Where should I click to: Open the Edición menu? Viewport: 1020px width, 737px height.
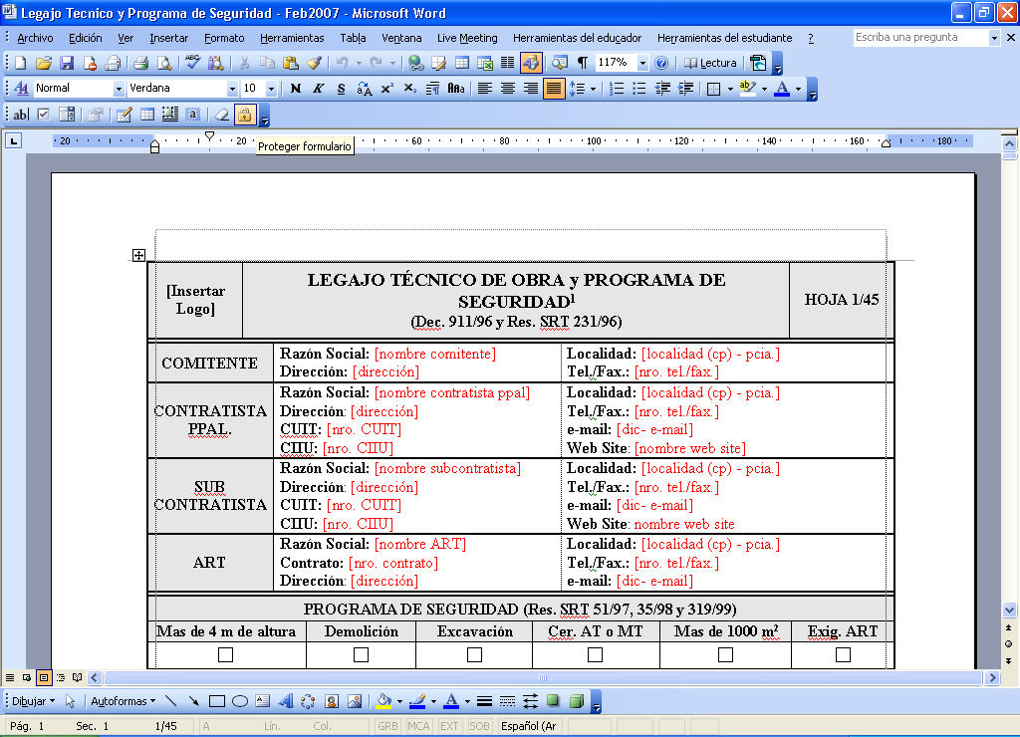coord(86,38)
